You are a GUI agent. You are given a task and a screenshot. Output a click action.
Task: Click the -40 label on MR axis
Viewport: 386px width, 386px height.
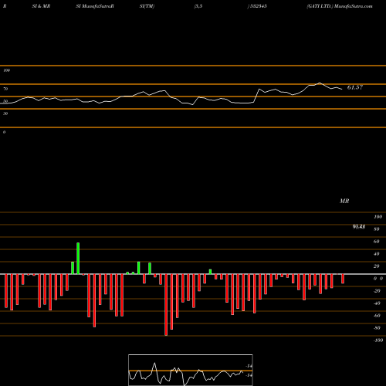(377, 303)
